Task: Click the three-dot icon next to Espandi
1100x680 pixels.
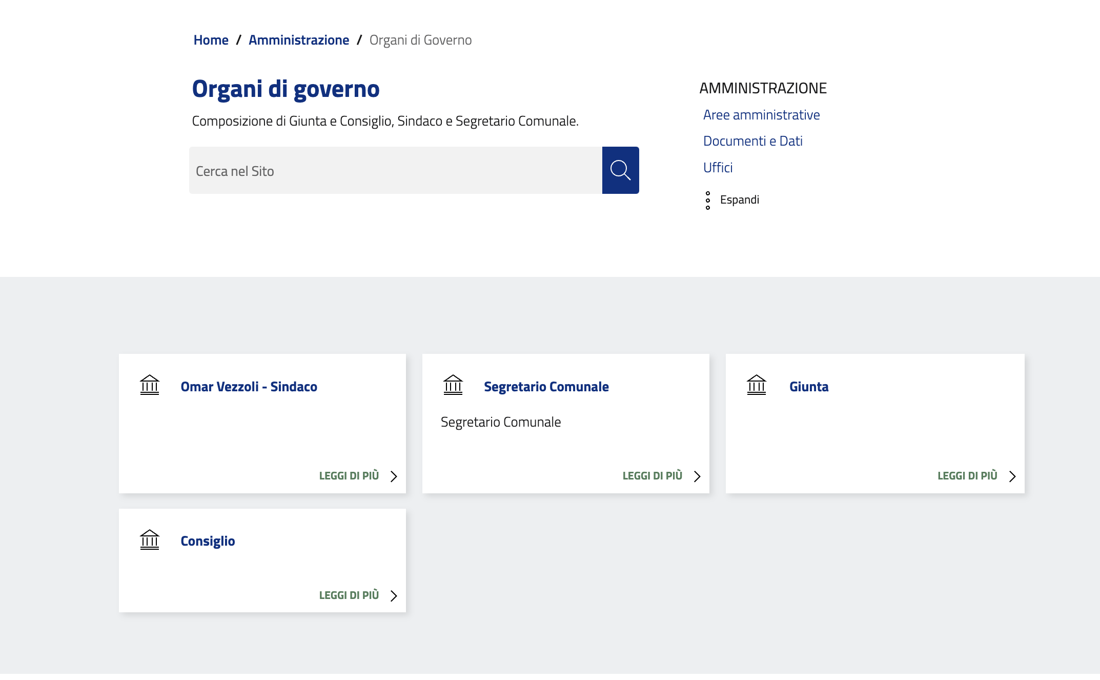Action: tap(708, 200)
